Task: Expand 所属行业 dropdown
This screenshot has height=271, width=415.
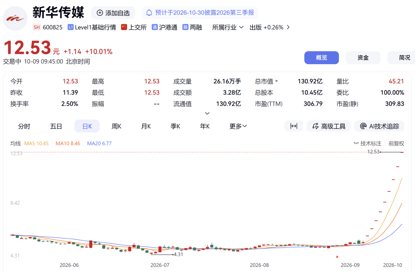Action: 227,27
